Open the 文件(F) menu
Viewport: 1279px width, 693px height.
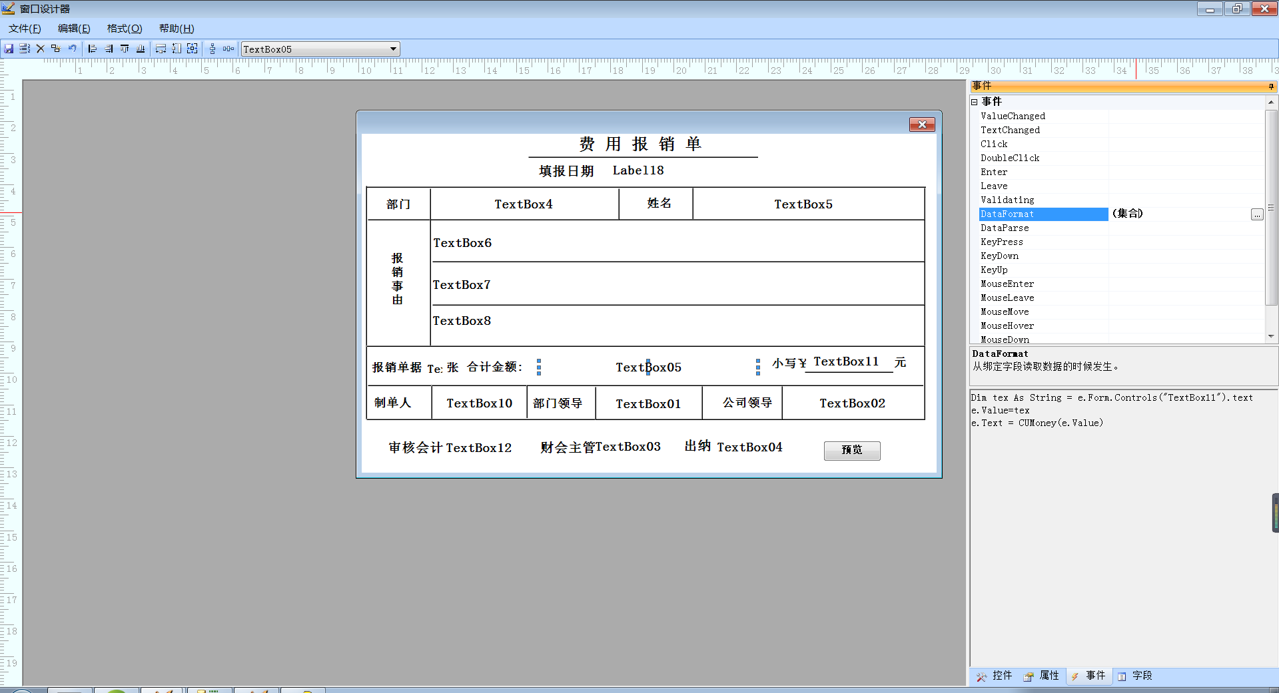click(x=25, y=29)
